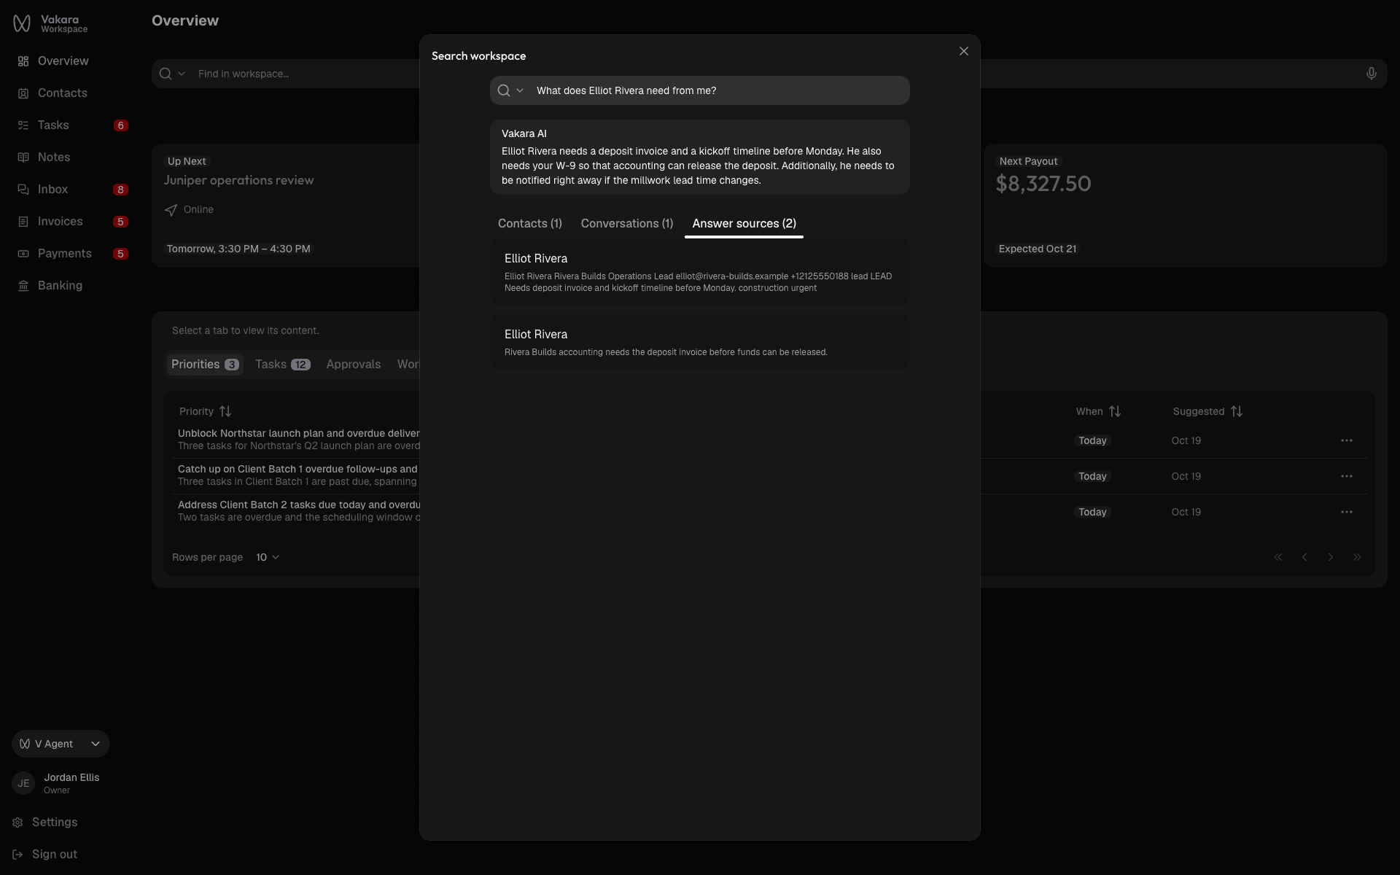
Task: Click the Contacts icon in sidebar
Action: point(23,93)
